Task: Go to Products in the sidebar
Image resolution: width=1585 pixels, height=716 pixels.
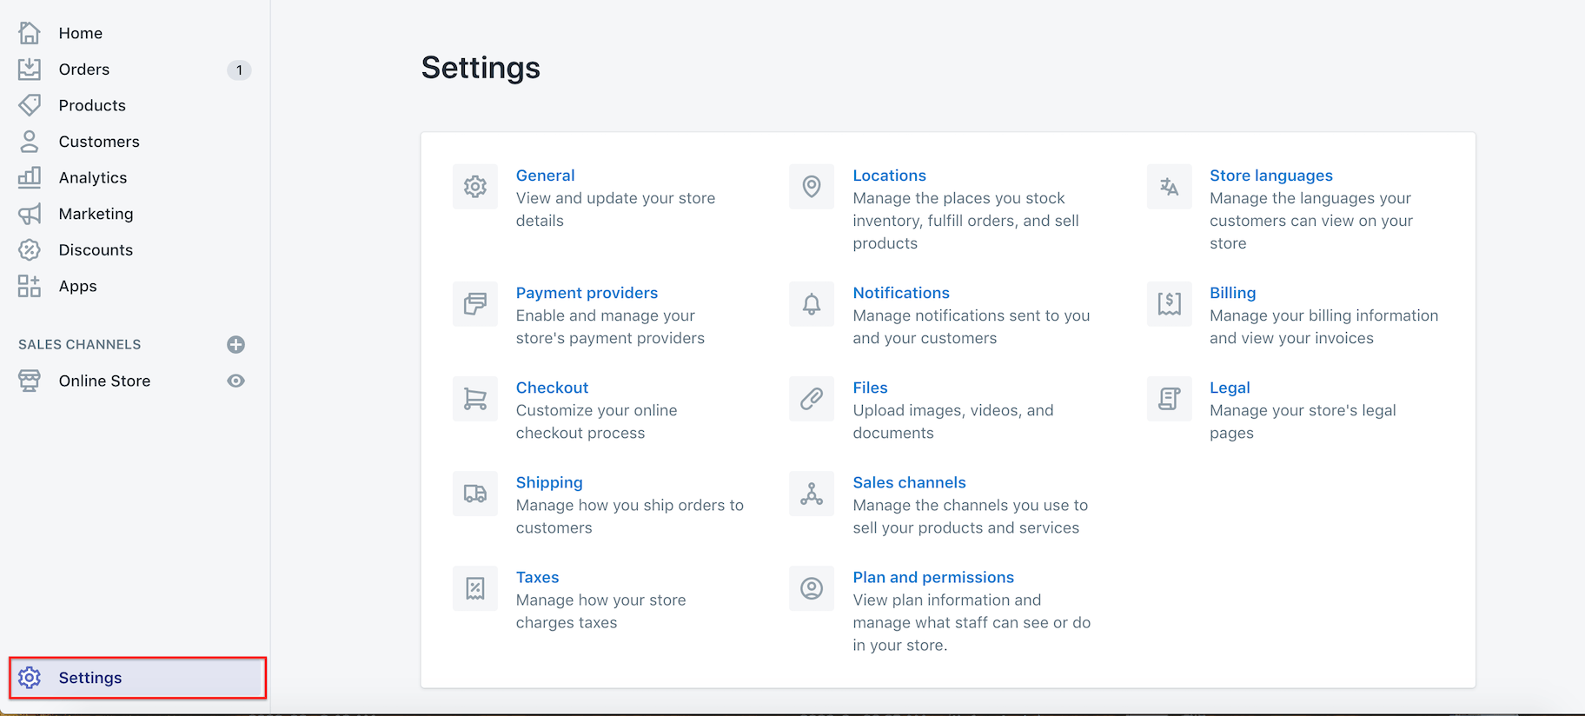Action: click(92, 105)
